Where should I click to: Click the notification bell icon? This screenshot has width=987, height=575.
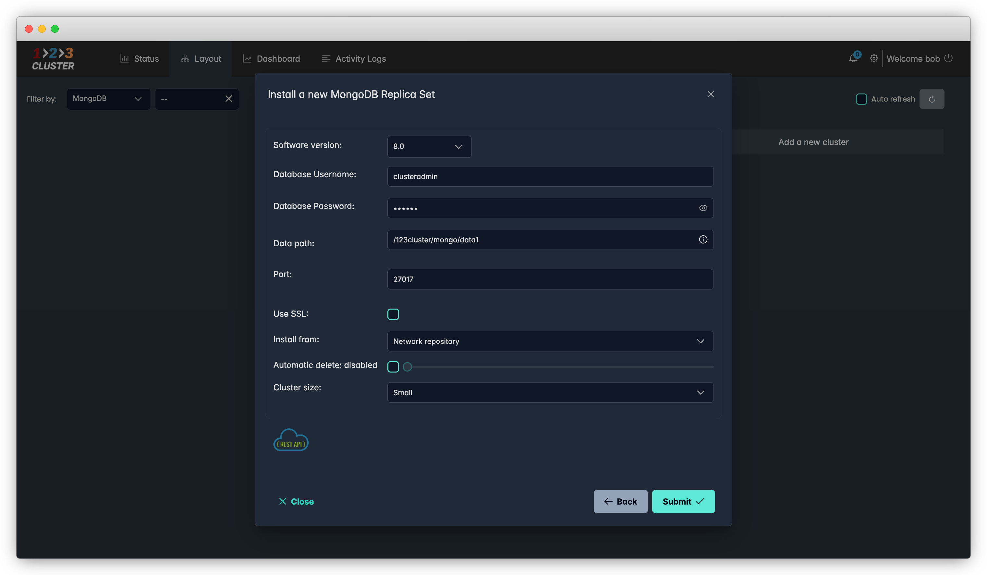pos(853,58)
